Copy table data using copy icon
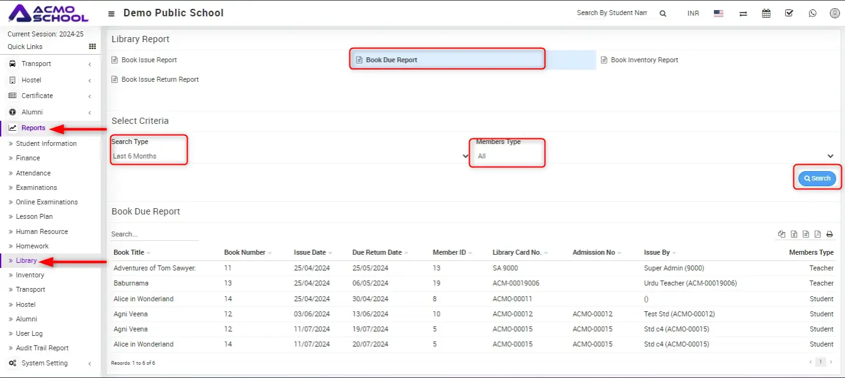845x378 pixels. 782,234
